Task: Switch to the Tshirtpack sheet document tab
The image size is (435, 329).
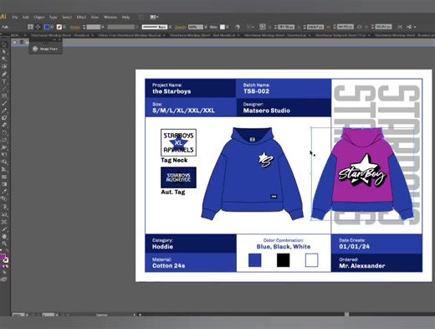Action: pos(340,35)
